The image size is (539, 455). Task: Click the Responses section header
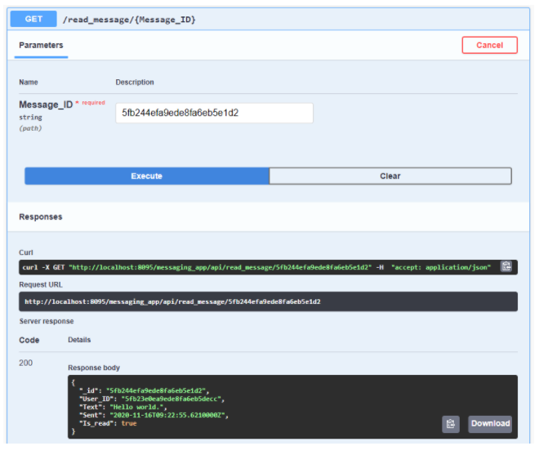41,217
